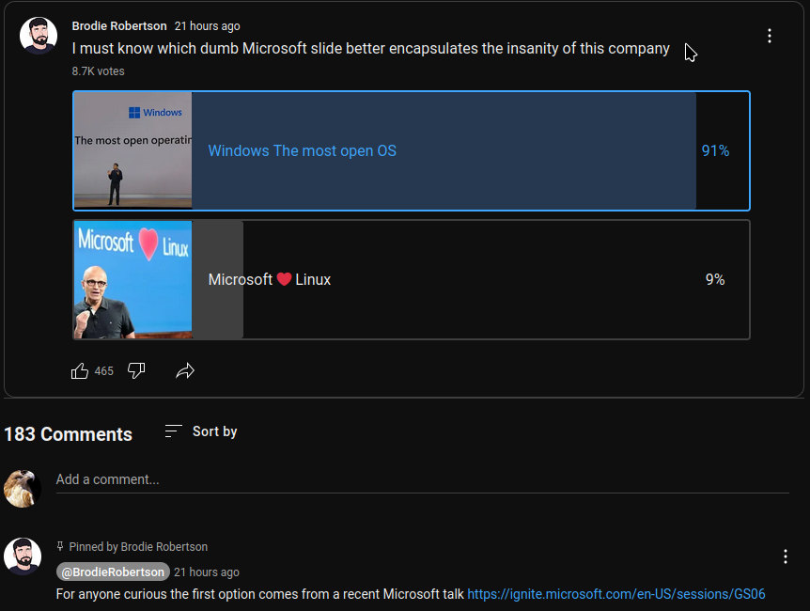This screenshot has height=611, width=810.
Task: Click the pinned comment text 'For anyone curious'
Action: click(260, 594)
